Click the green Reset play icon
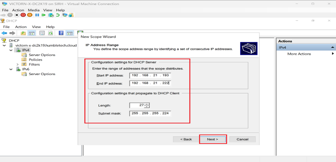The width and height of the screenshot is (336, 162). click(44, 15)
